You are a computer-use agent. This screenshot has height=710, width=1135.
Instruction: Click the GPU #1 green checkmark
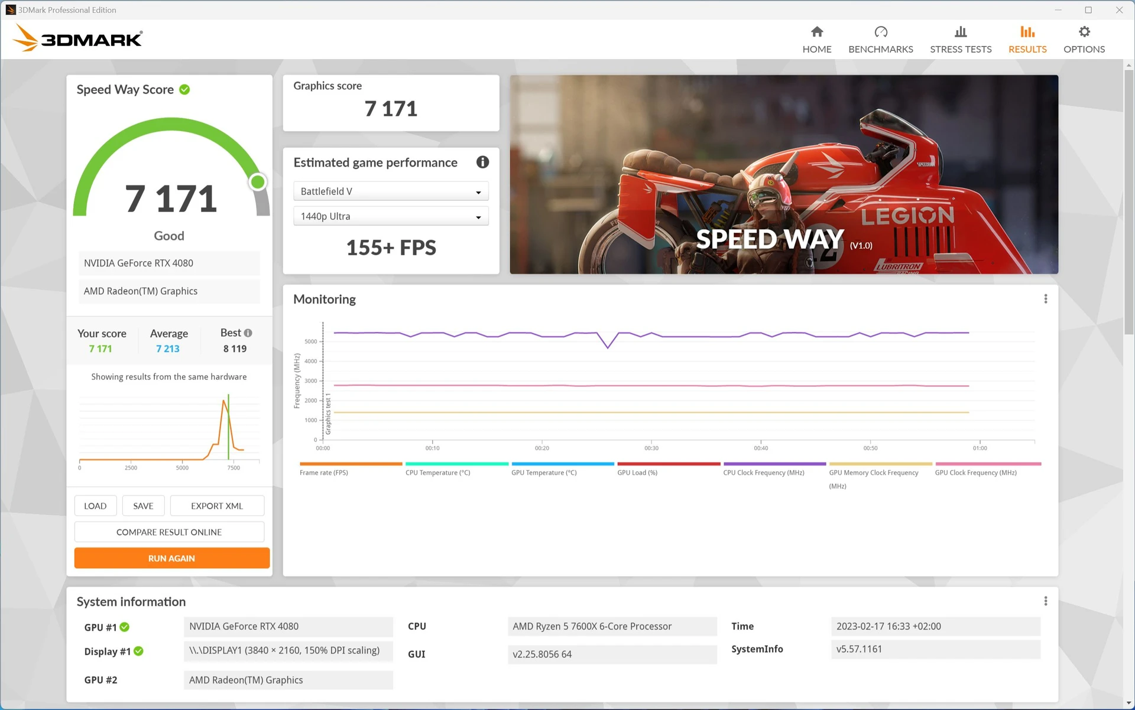[125, 627]
